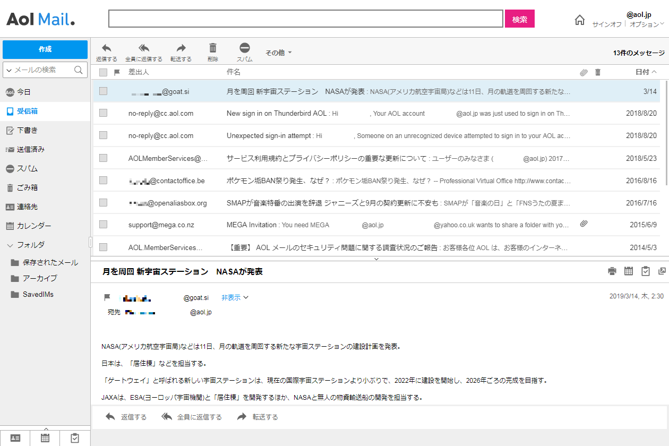
Task: Open tasks from the bottom-left clipboard icon
Action: (75, 438)
